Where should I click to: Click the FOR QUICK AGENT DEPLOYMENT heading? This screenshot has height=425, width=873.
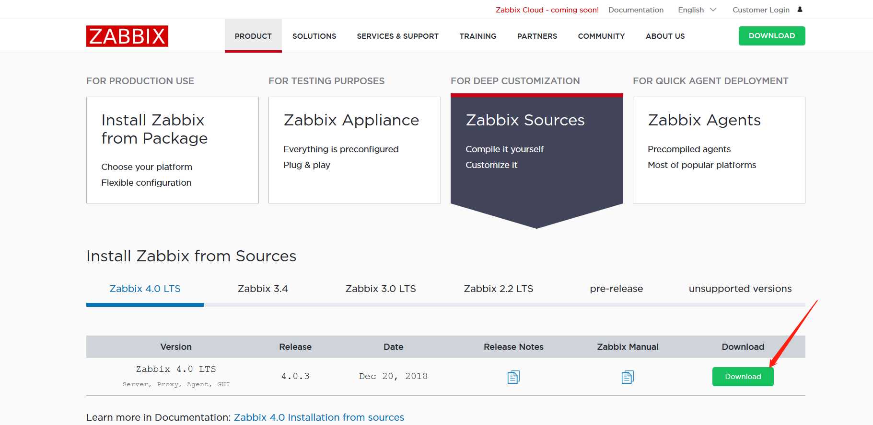click(710, 81)
